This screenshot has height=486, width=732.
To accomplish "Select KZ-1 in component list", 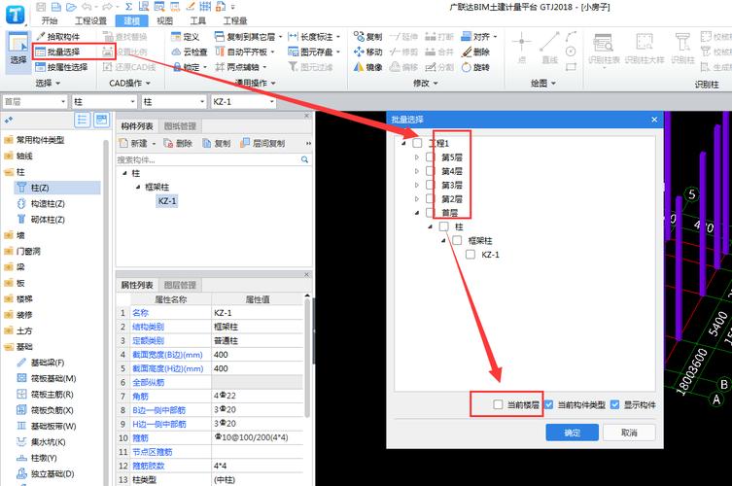I will point(167,201).
